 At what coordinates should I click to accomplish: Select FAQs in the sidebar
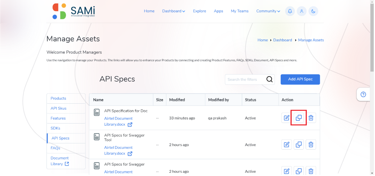tap(66, 148)
